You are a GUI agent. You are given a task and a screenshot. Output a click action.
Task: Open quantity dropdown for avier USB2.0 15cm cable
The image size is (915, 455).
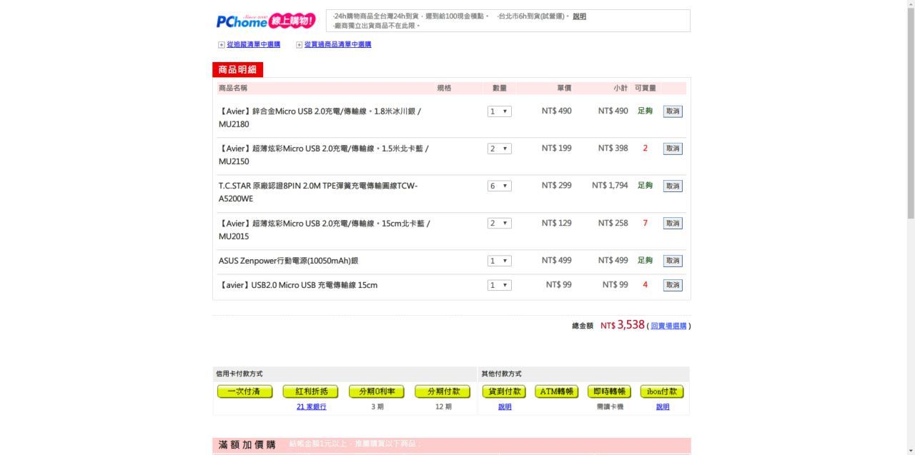500,285
